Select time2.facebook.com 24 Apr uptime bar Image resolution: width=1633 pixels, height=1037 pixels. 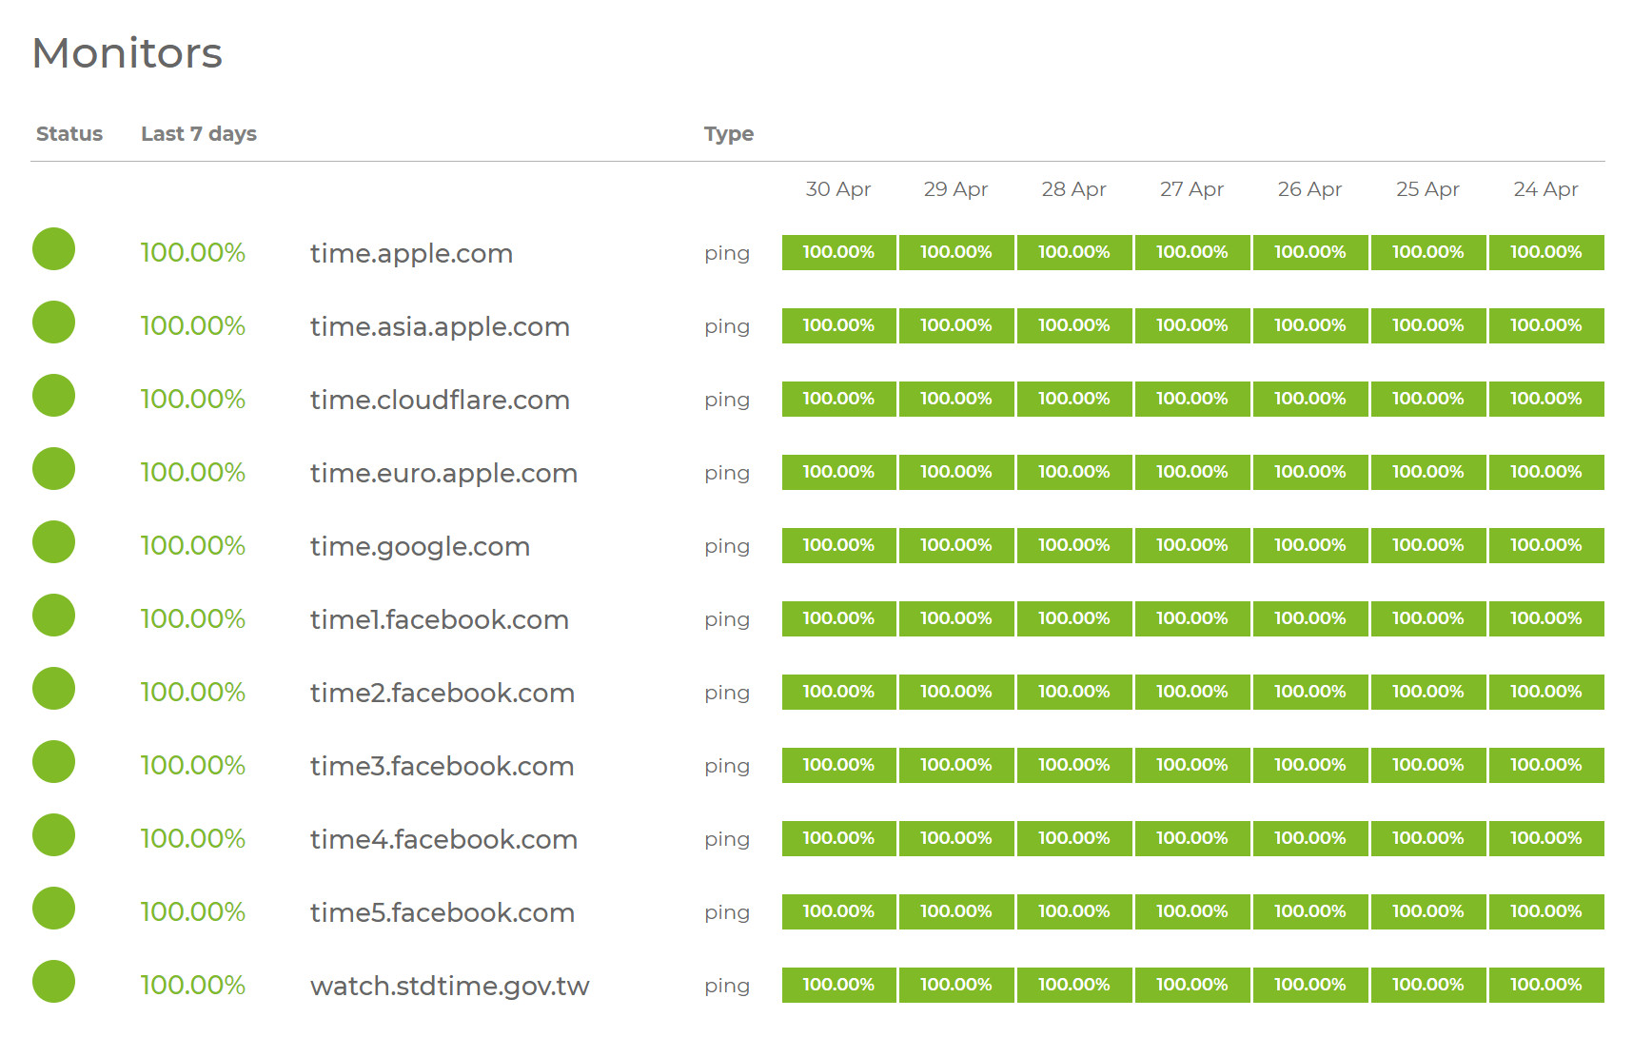(1547, 692)
